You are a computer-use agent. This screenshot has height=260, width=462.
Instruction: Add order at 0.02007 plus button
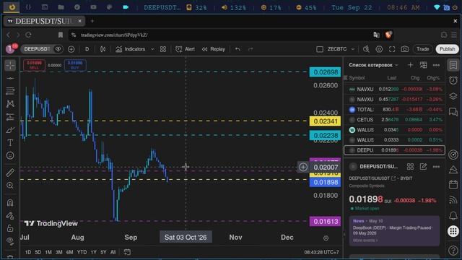click(x=303, y=167)
